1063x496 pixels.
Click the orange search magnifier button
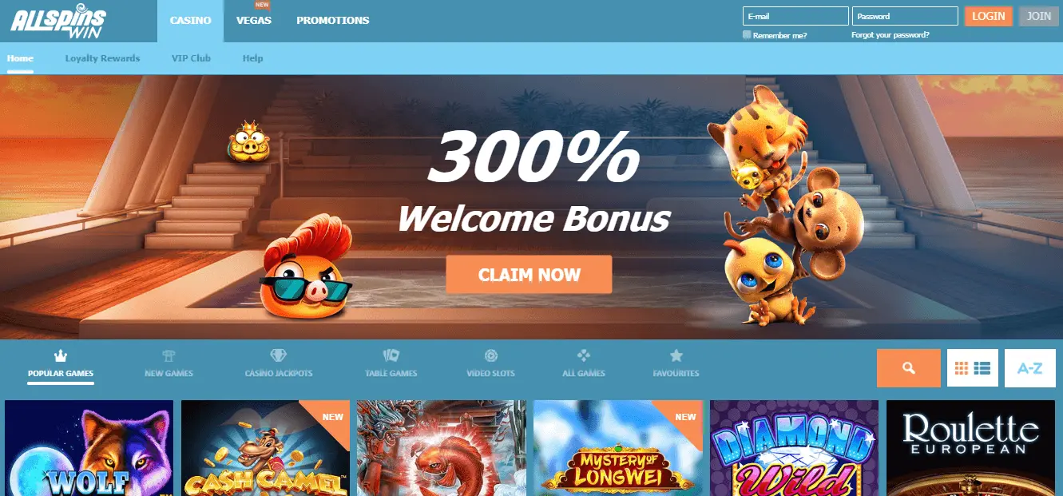tap(908, 368)
